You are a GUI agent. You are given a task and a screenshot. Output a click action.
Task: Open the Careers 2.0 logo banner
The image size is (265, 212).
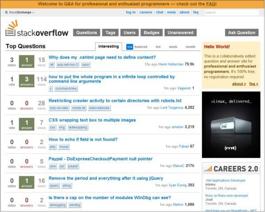[231, 168]
